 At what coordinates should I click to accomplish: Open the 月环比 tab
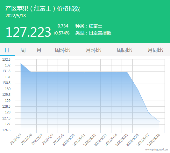tap(94, 50)
